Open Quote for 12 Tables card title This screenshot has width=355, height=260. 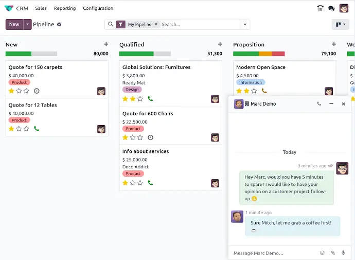point(32,105)
